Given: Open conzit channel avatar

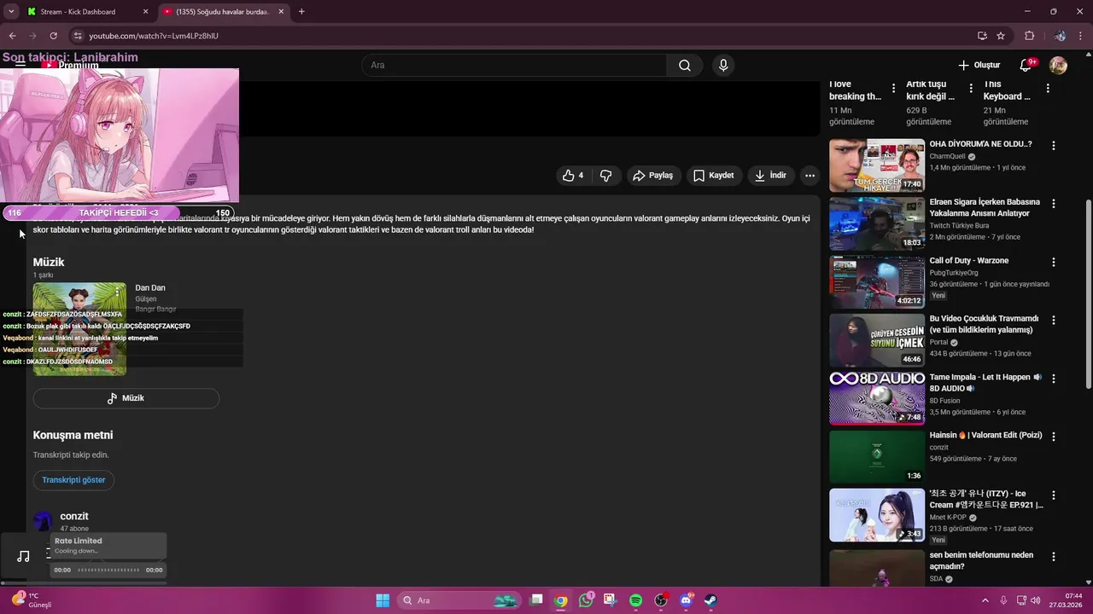Looking at the screenshot, I should coord(43,521).
